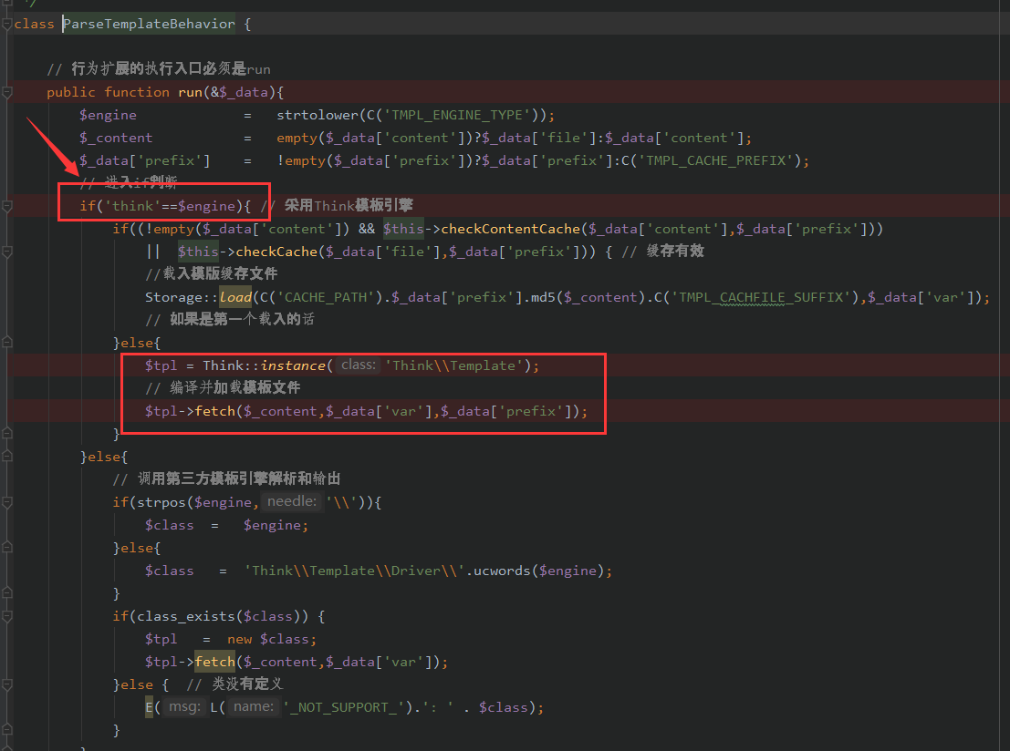Click fold marker on if(class_exists line
The image size is (1010, 751).
click(x=7, y=616)
